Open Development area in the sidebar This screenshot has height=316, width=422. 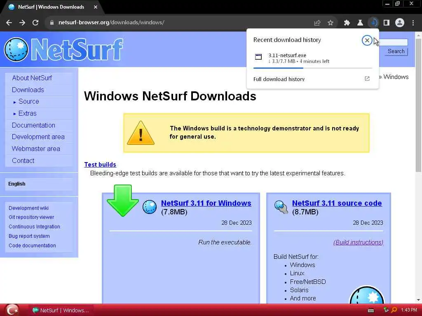pos(38,137)
